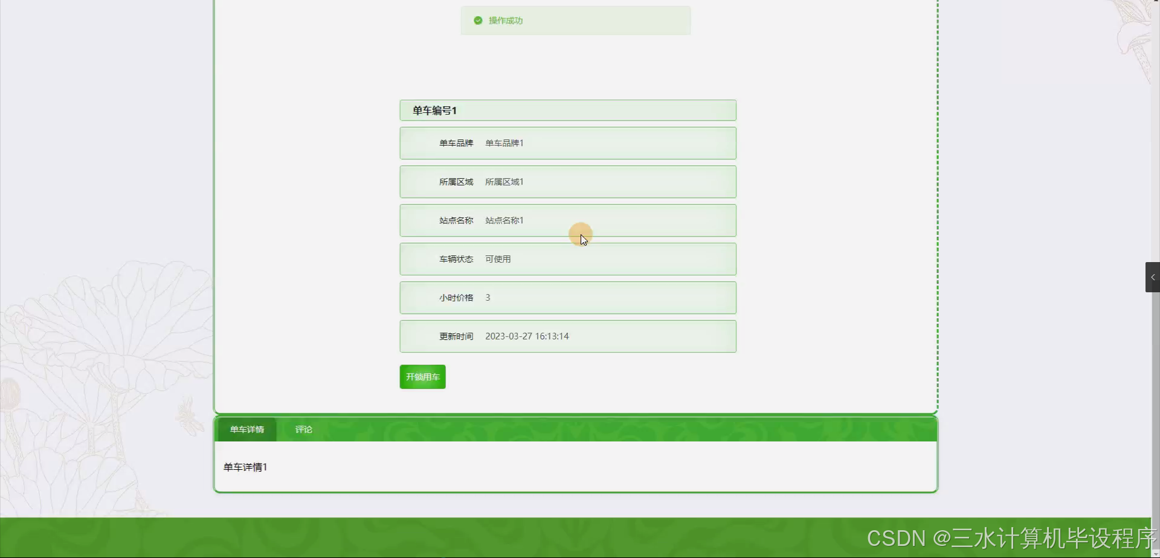The image size is (1160, 558).
Task: Select the 单车品牌 information row
Action: (x=567, y=143)
